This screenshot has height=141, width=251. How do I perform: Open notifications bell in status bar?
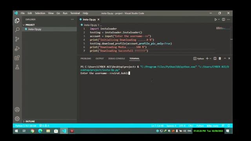tap(229, 126)
